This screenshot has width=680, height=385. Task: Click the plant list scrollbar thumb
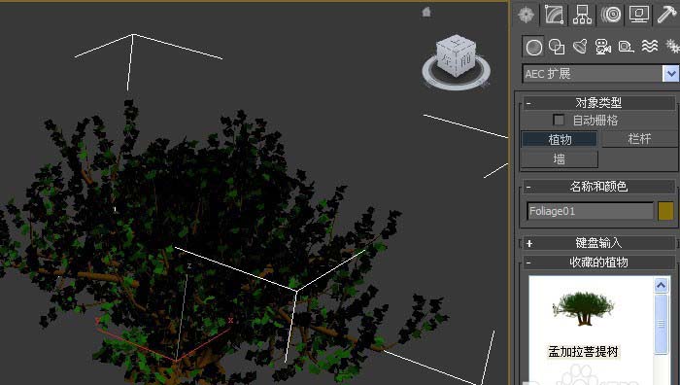pos(661,324)
